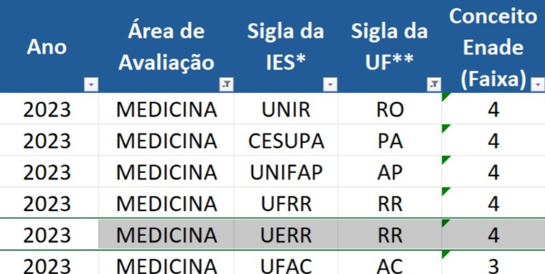
Task: Expand the Sigla da IES filter dropdown
Action: [x=330, y=85]
